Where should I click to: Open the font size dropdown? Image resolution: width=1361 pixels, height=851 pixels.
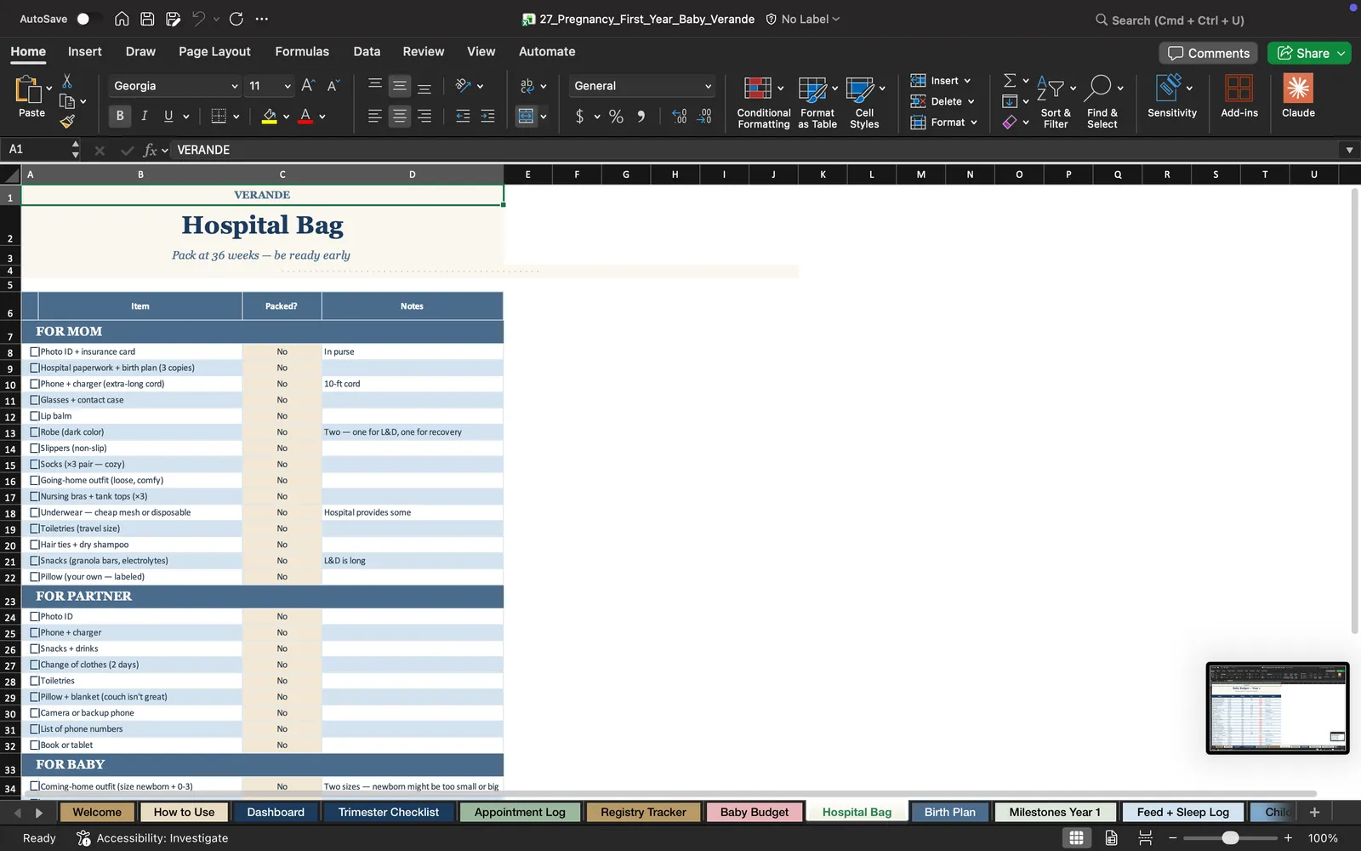288,86
